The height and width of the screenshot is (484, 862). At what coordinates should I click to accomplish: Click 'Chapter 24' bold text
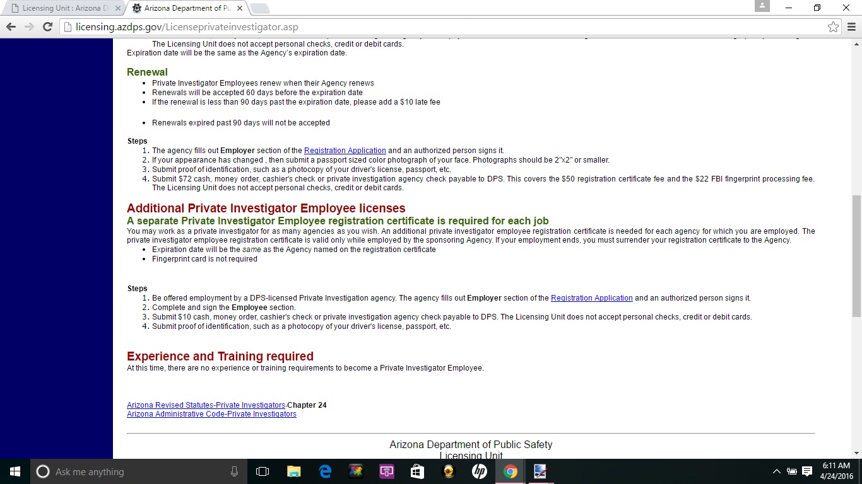(x=307, y=405)
